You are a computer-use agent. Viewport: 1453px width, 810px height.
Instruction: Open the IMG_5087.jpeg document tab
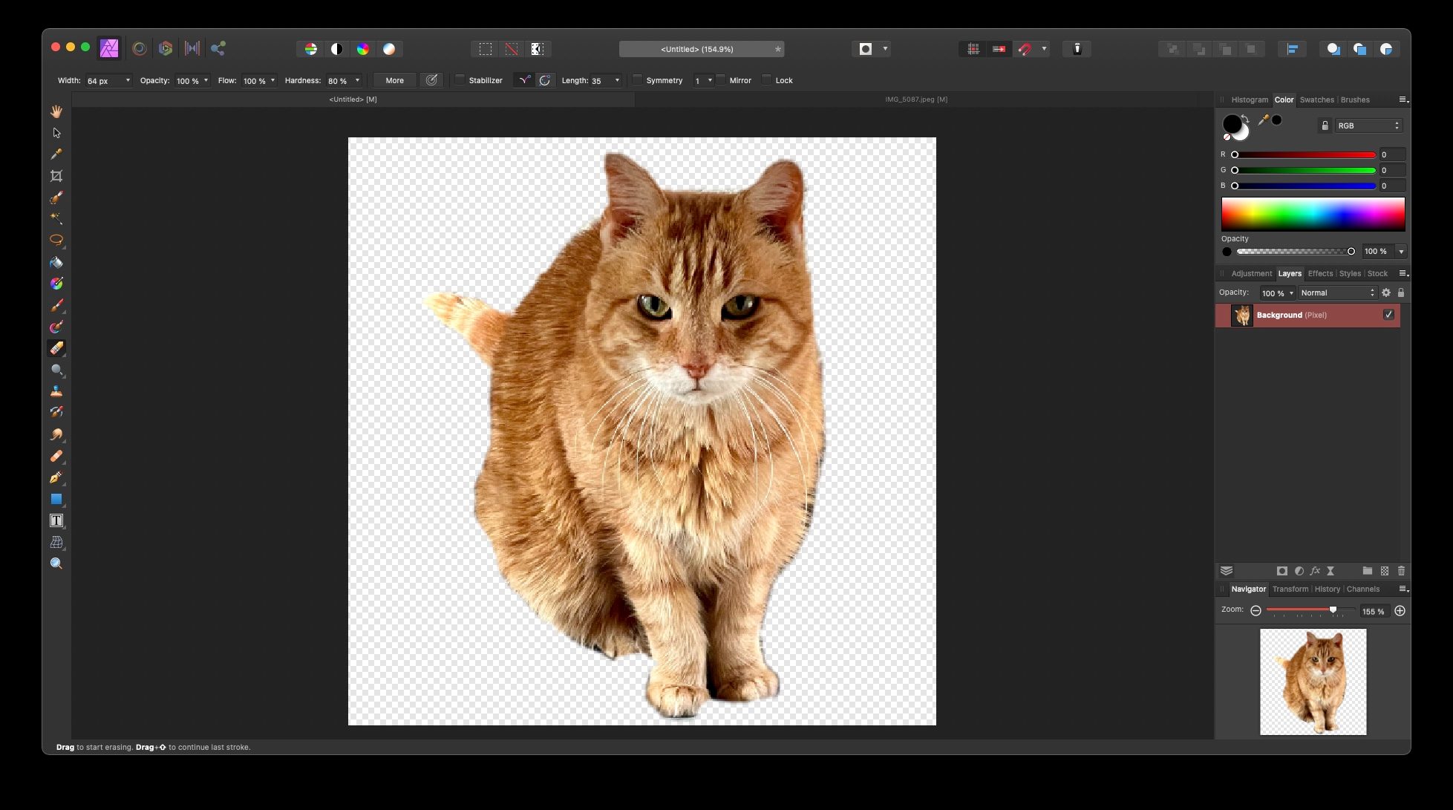point(915,99)
